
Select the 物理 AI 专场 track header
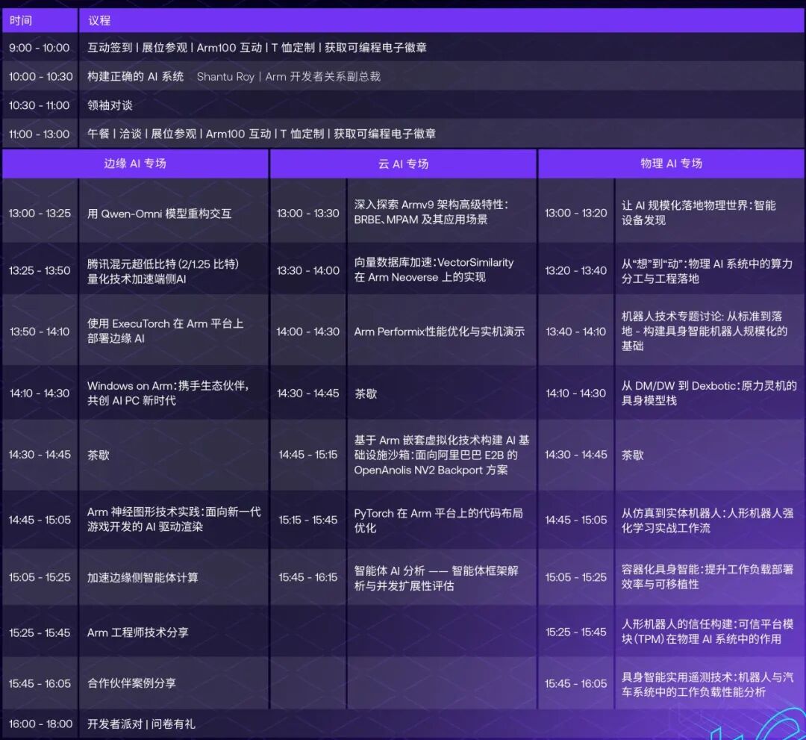click(x=672, y=164)
